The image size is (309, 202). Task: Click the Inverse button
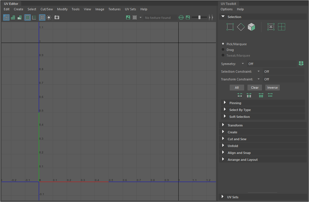tap(272, 88)
